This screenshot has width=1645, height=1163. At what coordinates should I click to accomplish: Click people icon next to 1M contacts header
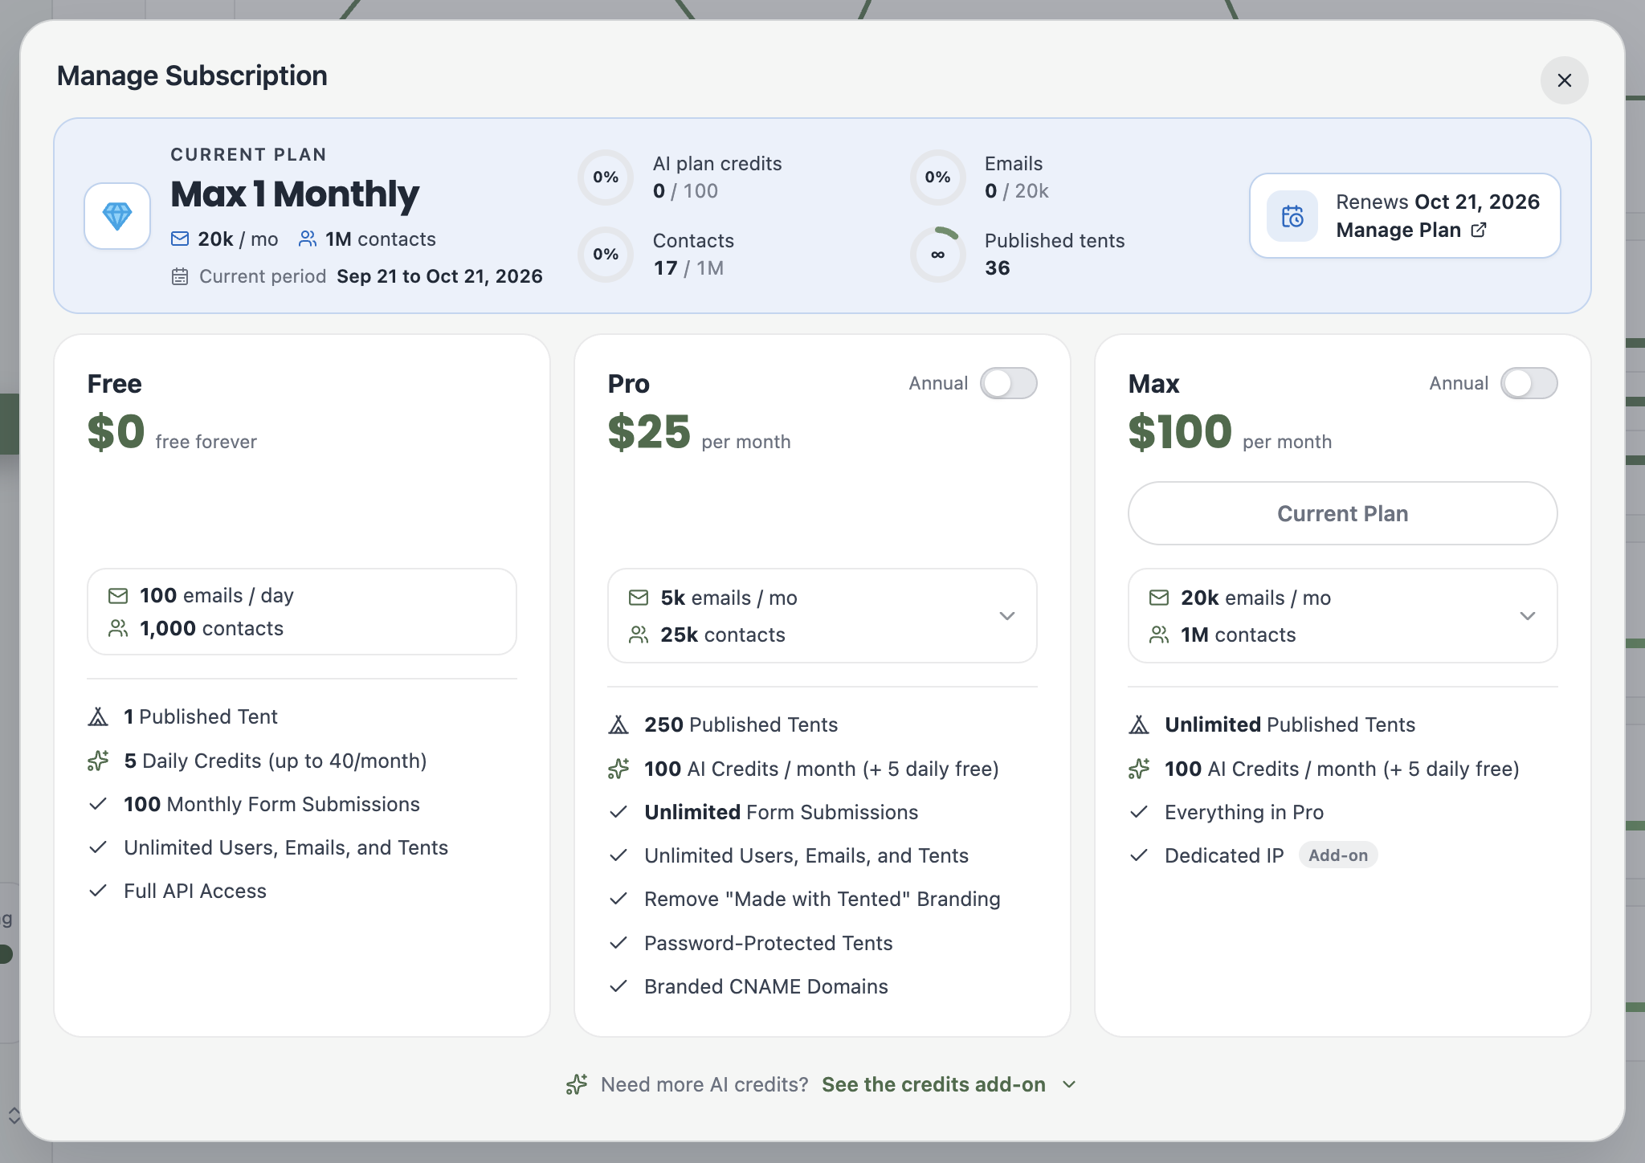tap(308, 239)
